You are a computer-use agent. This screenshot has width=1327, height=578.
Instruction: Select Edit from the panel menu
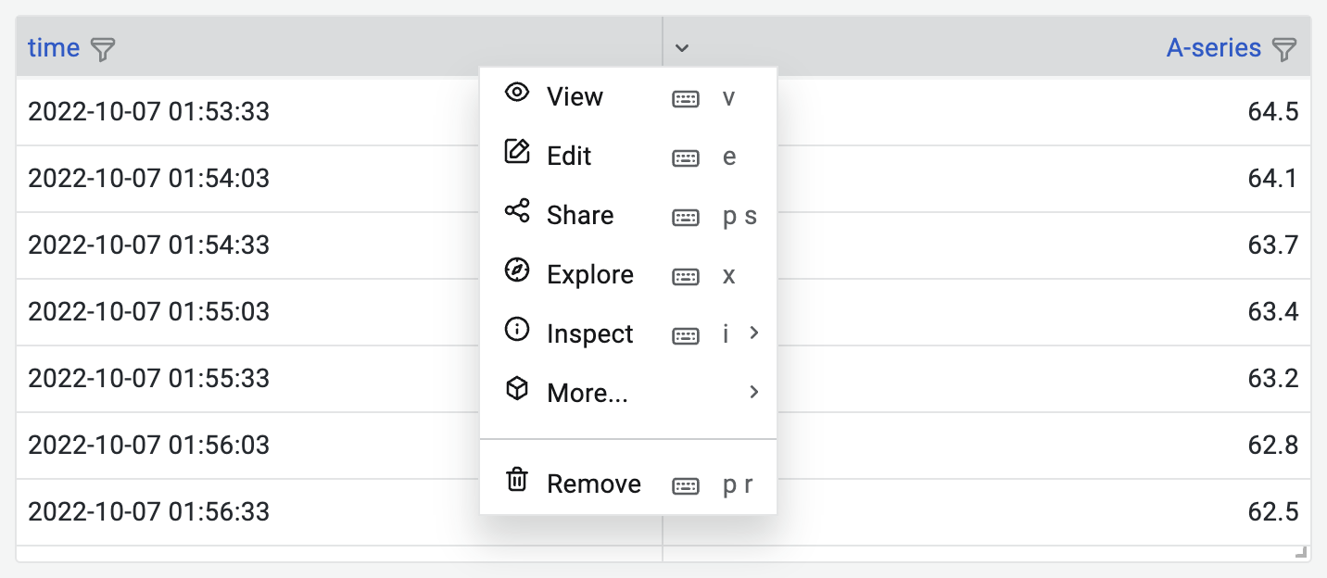click(x=569, y=156)
